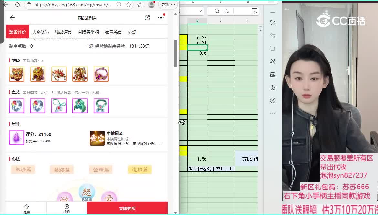Open the 商品详情 more options dots

tap(161, 17)
